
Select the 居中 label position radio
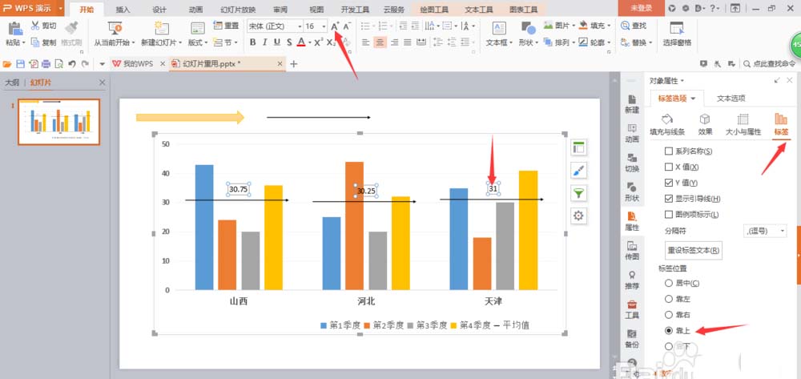pos(669,283)
